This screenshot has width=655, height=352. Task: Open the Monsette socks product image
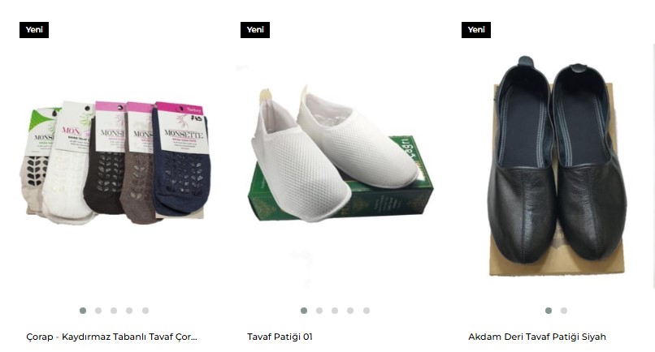click(x=115, y=163)
